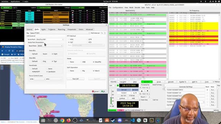The width and height of the screenshot is (221, 124).
Task: Open Ubuntu Software store in the dock
Action: [107, 120]
